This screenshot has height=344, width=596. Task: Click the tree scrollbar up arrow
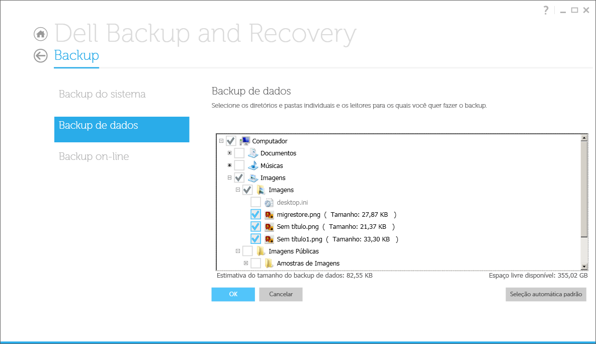coord(584,138)
